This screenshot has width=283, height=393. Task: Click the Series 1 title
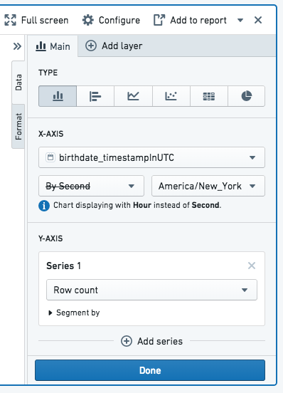point(63,266)
